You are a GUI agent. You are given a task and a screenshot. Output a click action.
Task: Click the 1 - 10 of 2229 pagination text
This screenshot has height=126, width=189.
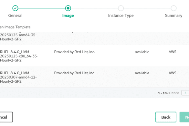pyautogui.click(x=168, y=93)
